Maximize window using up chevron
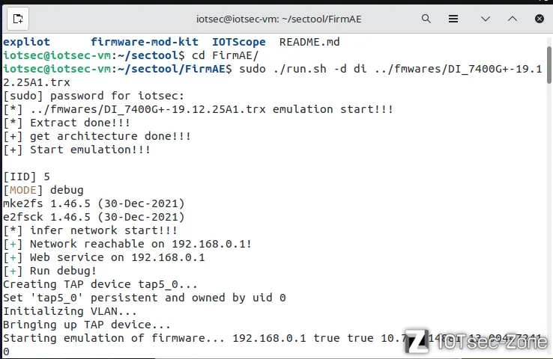This screenshot has height=359, width=553. [513, 19]
